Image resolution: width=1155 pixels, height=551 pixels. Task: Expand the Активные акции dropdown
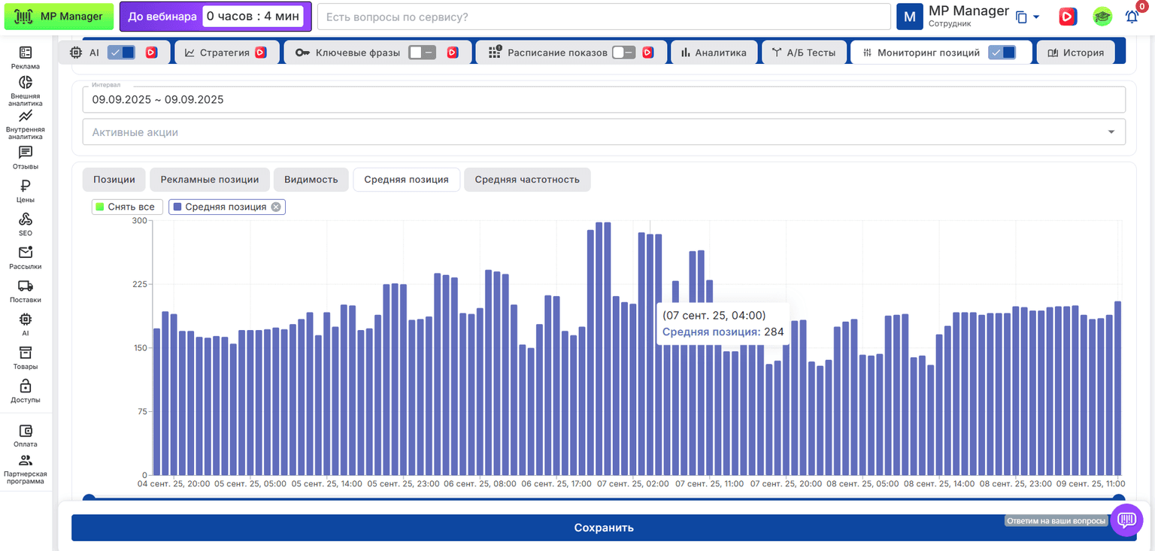tap(604, 132)
